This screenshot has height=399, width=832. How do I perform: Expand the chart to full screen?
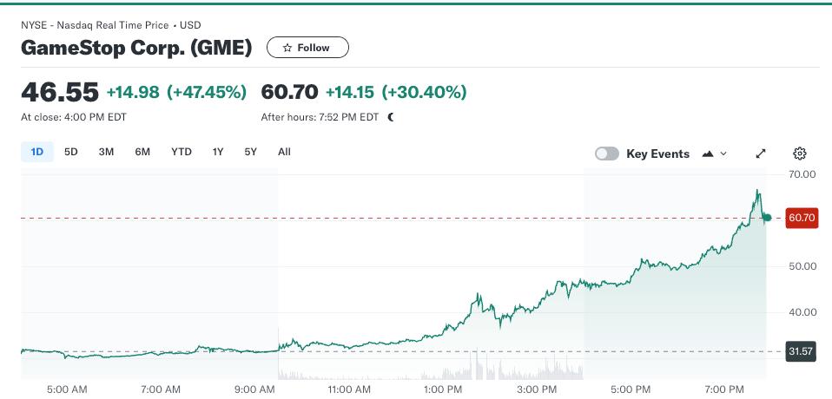(761, 154)
